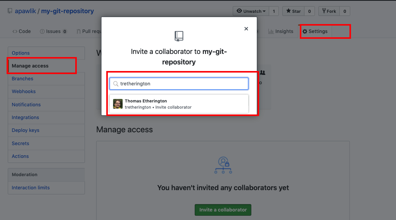The height and width of the screenshot is (220, 396).
Task: Click the Manage access heading
Action: (x=125, y=130)
